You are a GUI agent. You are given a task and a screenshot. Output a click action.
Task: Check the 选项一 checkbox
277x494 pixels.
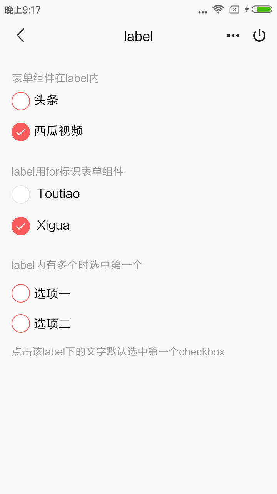tap(21, 293)
